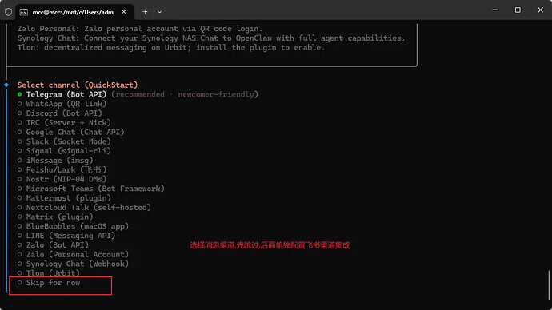Pick IRC (Server + Nick) channel
The width and height of the screenshot is (552, 310).
64,123
